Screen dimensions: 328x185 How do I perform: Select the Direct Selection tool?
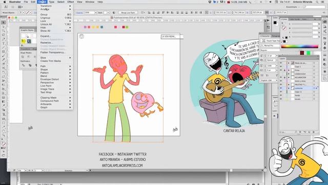click(4, 27)
